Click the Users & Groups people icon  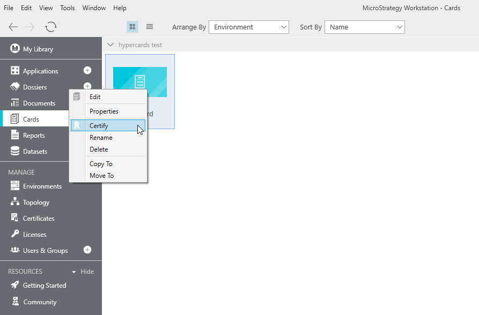pyautogui.click(x=14, y=250)
